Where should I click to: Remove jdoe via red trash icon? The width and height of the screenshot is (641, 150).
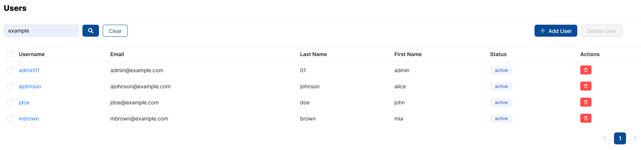click(x=586, y=102)
